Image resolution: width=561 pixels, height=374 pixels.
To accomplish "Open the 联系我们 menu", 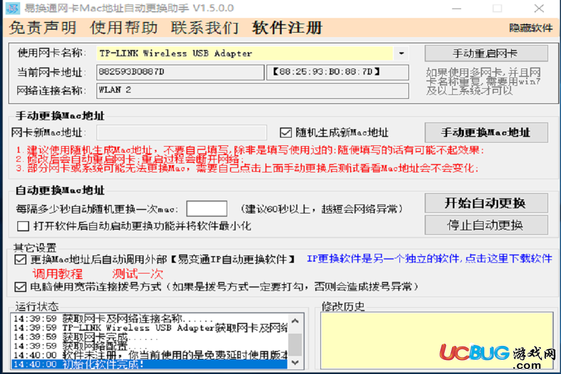I will [x=205, y=28].
